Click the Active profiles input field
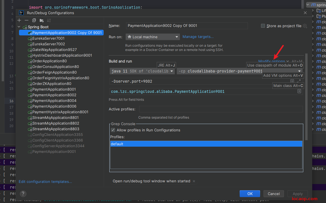The height and width of the screenshot is (203, 326). pos(221,109)
